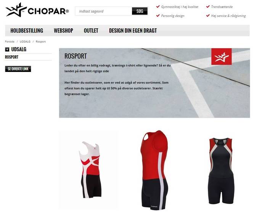Click the Chopar star logo
The width and height of the screenshot is (267, 212).
[16, 10]
